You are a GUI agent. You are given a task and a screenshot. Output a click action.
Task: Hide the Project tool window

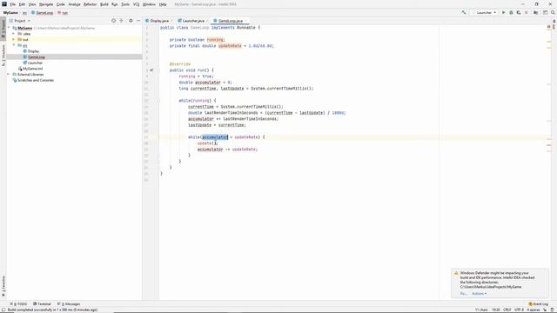pyautogui.click(x=138, y=21)
